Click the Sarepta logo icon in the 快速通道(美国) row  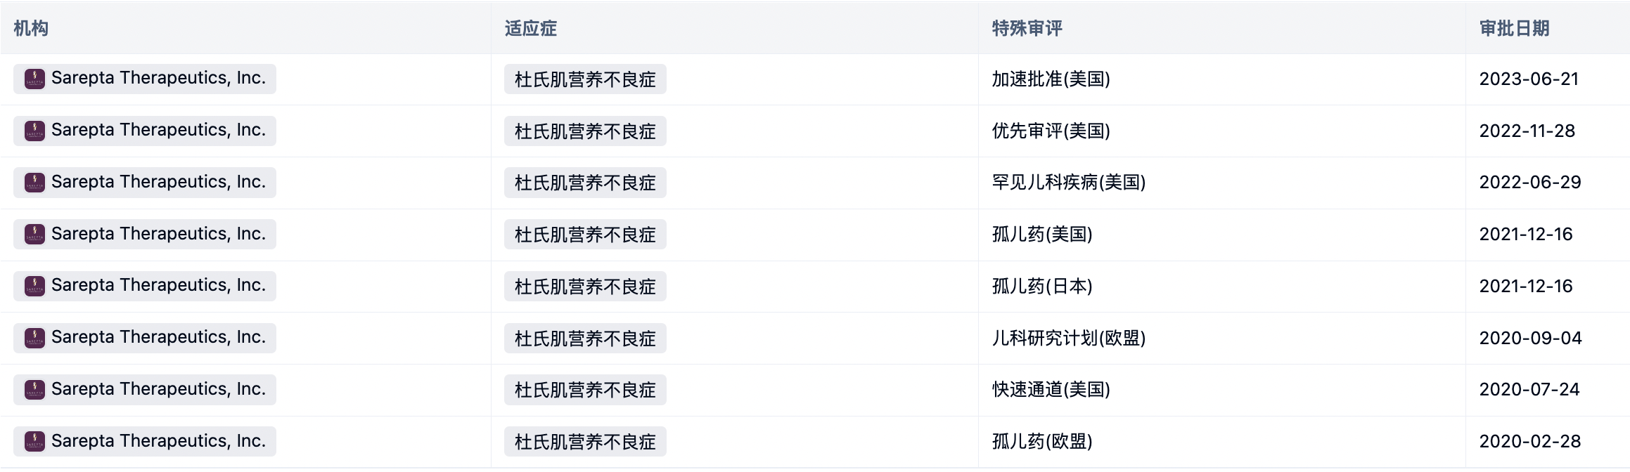[x=34, y=390]
